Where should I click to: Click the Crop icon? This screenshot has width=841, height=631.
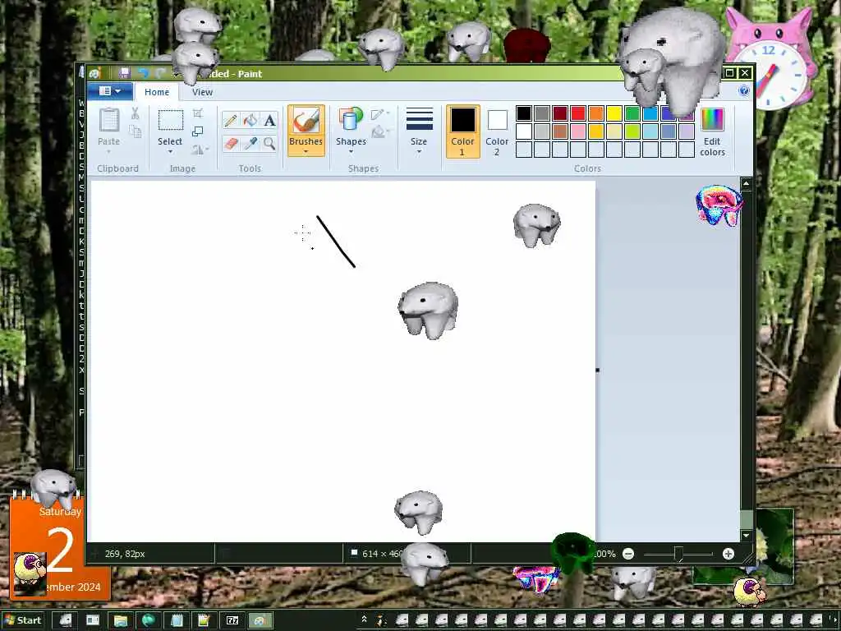tap(198, 113)
